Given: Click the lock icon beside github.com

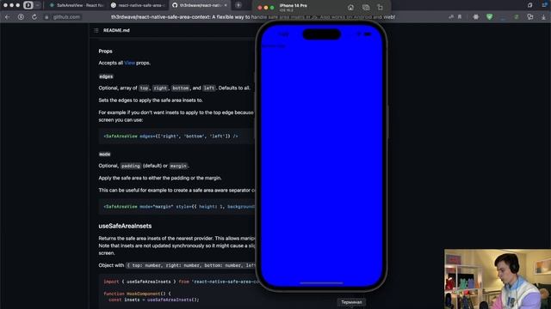Looking at the screenshot, I should [46, 17].
